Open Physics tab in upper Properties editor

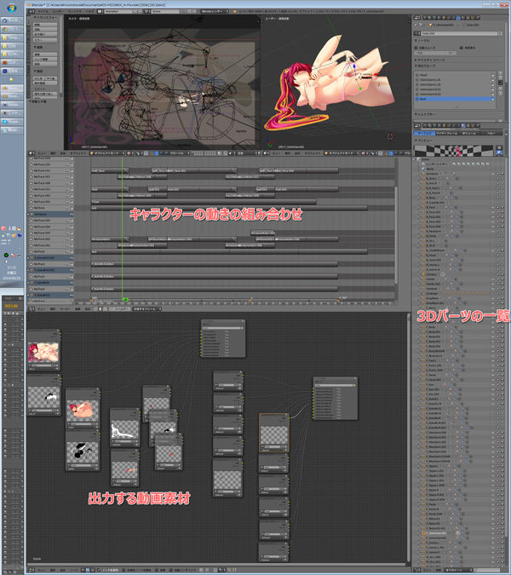(477, 18)
